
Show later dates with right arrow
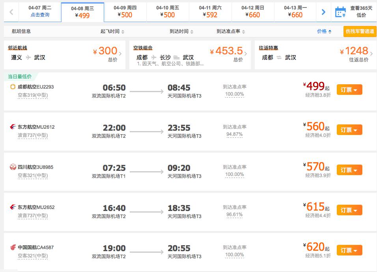pyautogui.click(x=323, y=12)
